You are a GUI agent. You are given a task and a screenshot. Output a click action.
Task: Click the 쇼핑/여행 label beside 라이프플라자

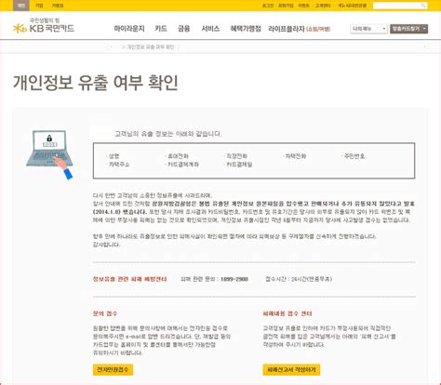click(x=318, y=29)
